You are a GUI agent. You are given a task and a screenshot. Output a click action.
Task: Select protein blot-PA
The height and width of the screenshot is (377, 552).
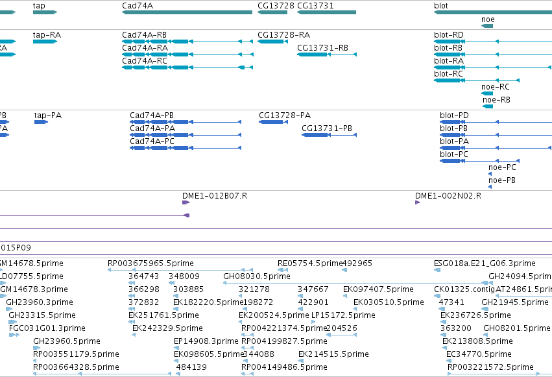pyautogui.click(x=455, y=141)
